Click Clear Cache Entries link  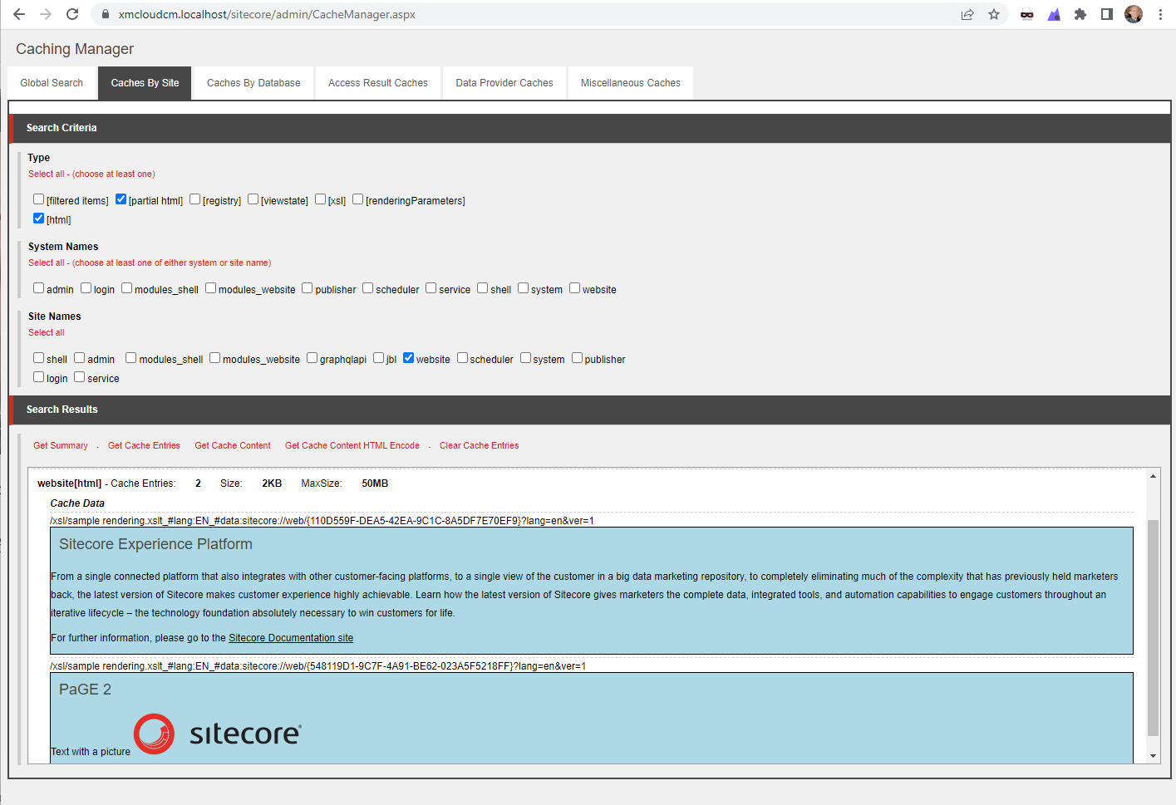point(479,446)
